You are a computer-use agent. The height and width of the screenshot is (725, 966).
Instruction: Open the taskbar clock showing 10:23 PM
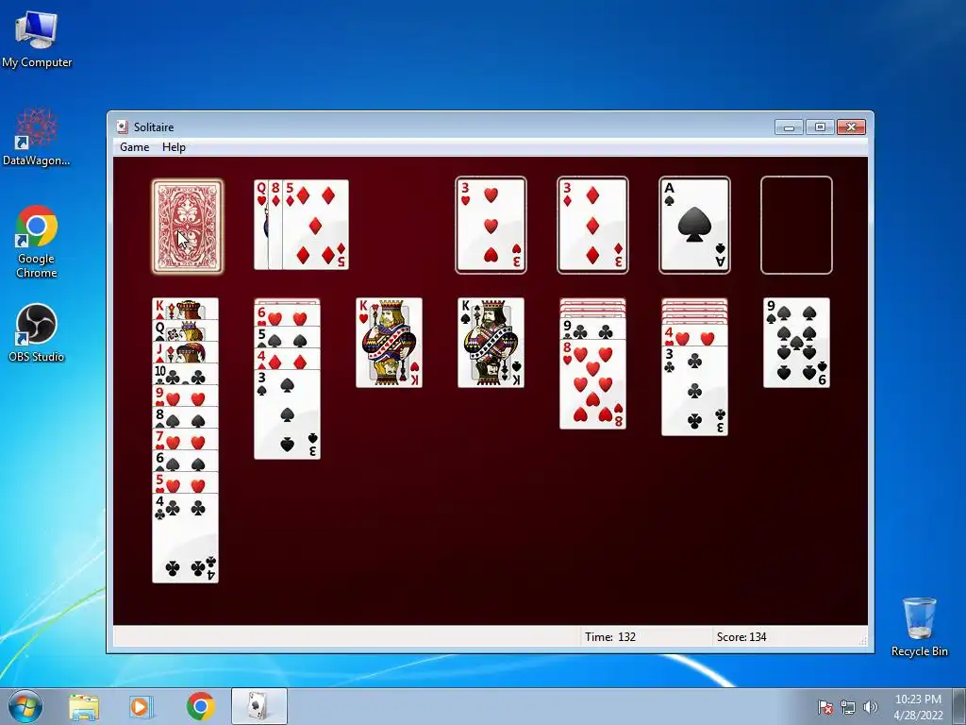[918, 707]
